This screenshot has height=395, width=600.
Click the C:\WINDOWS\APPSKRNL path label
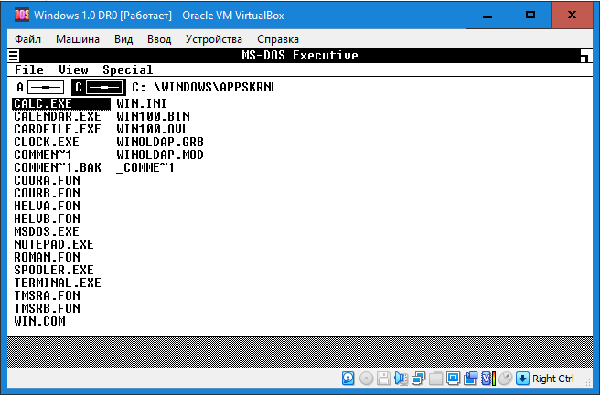pyautogui.click(x=204, y=87)
